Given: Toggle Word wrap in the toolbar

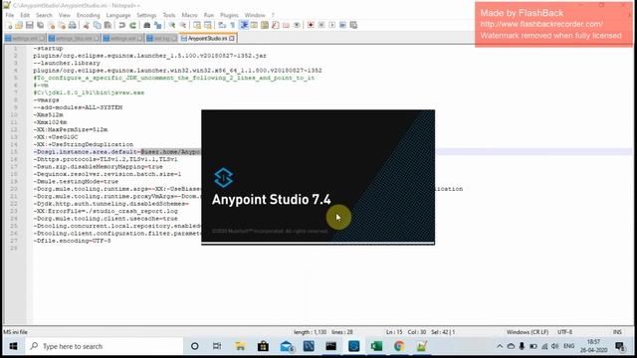Looking at the screenshot, I should pos(222,25).
